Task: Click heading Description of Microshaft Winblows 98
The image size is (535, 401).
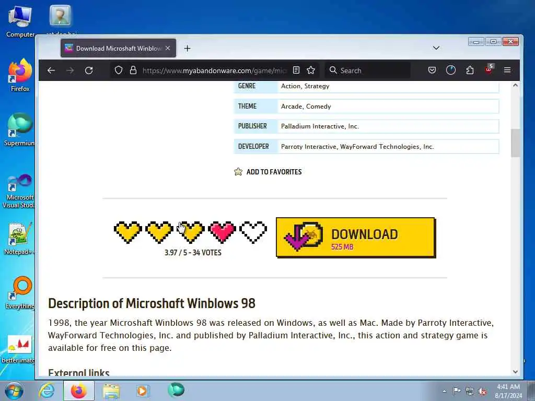Action: [152, 303]
